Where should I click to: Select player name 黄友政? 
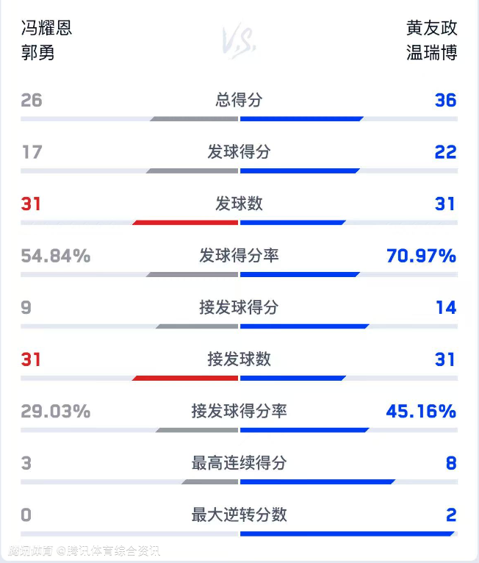(432, 29)
